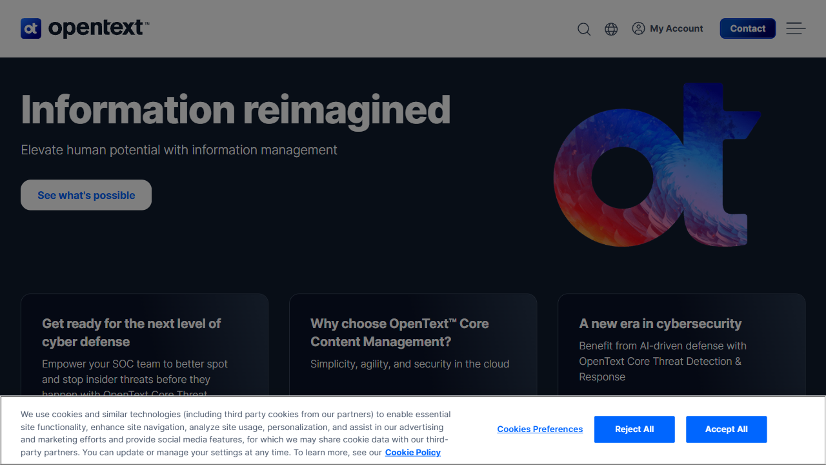Open 'A new era in cybersecurity' card
826x465 pixels.
(681, 346)
